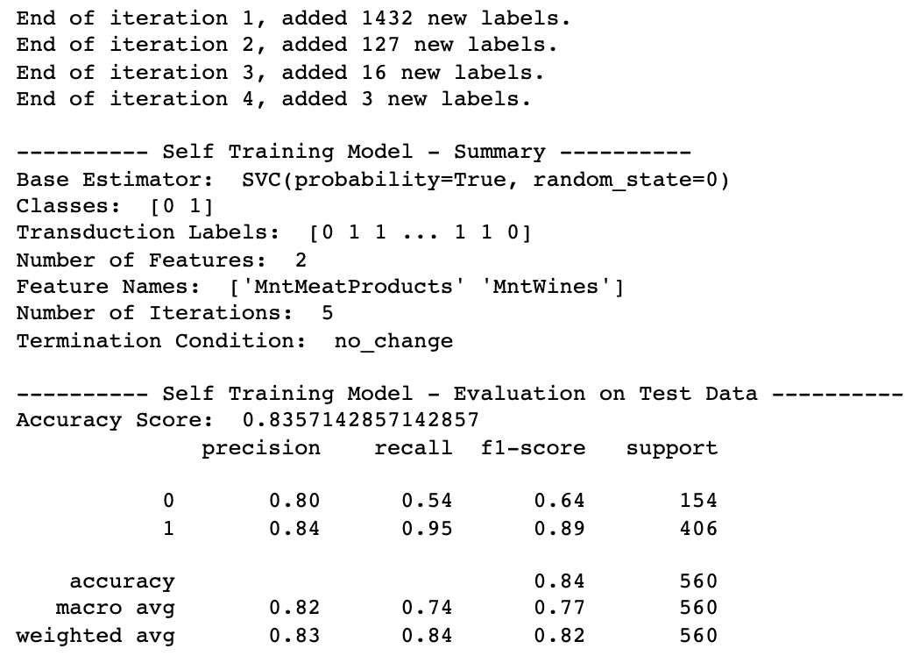Click the SVC base estimator text
Screen dimensions: 920x663
(485, 180)
